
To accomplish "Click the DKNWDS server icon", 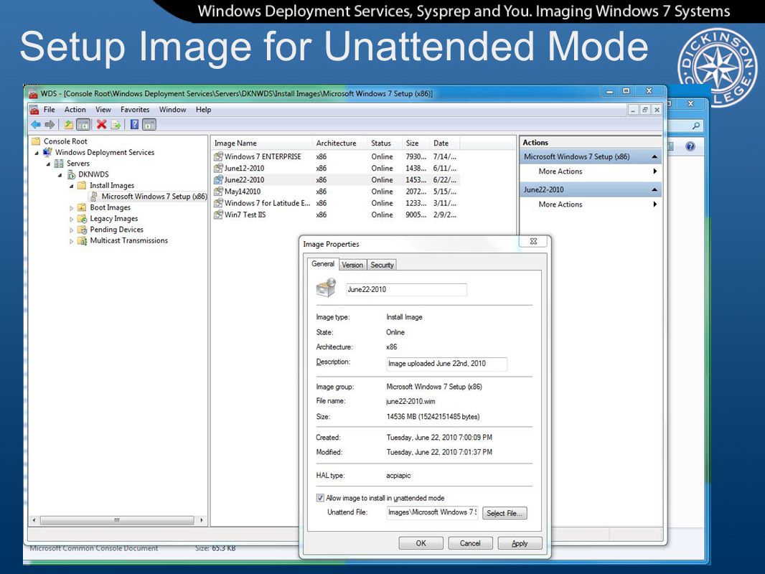I will 71,174.
